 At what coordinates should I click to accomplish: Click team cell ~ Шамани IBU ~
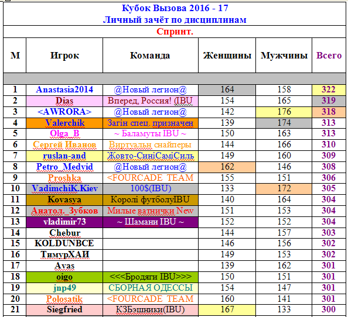[x=150, y=222]
